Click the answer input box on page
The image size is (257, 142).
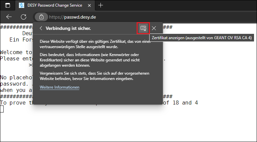[x=2, y=109]
